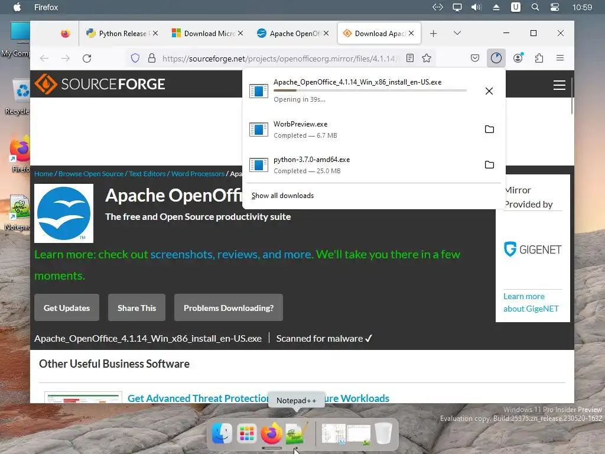605x454 pixels.
Task: Click the sourceforge.net URL address field
Action: (x=281, y=59)
